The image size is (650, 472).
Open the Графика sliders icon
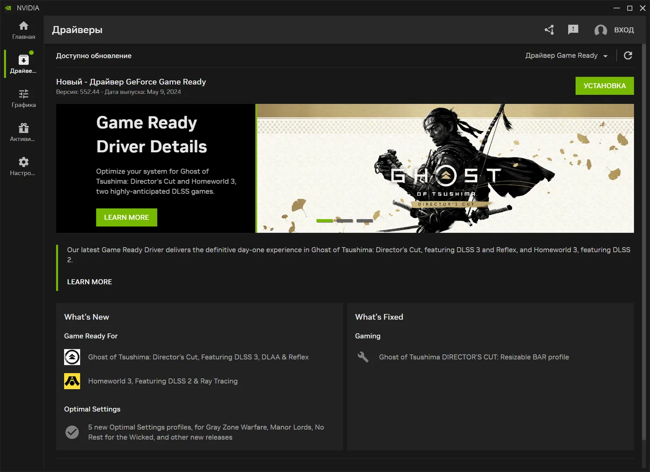[x=23, y=94]
